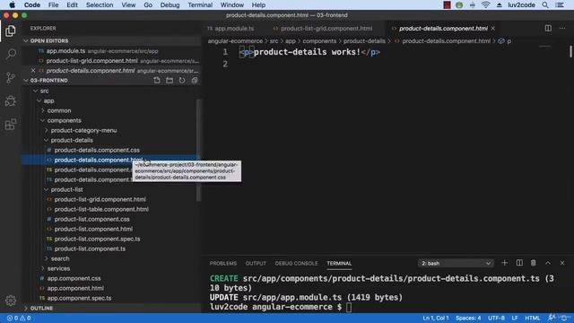
Task: Click errors and warnings status bar indicator
Action: click(19, 318)
